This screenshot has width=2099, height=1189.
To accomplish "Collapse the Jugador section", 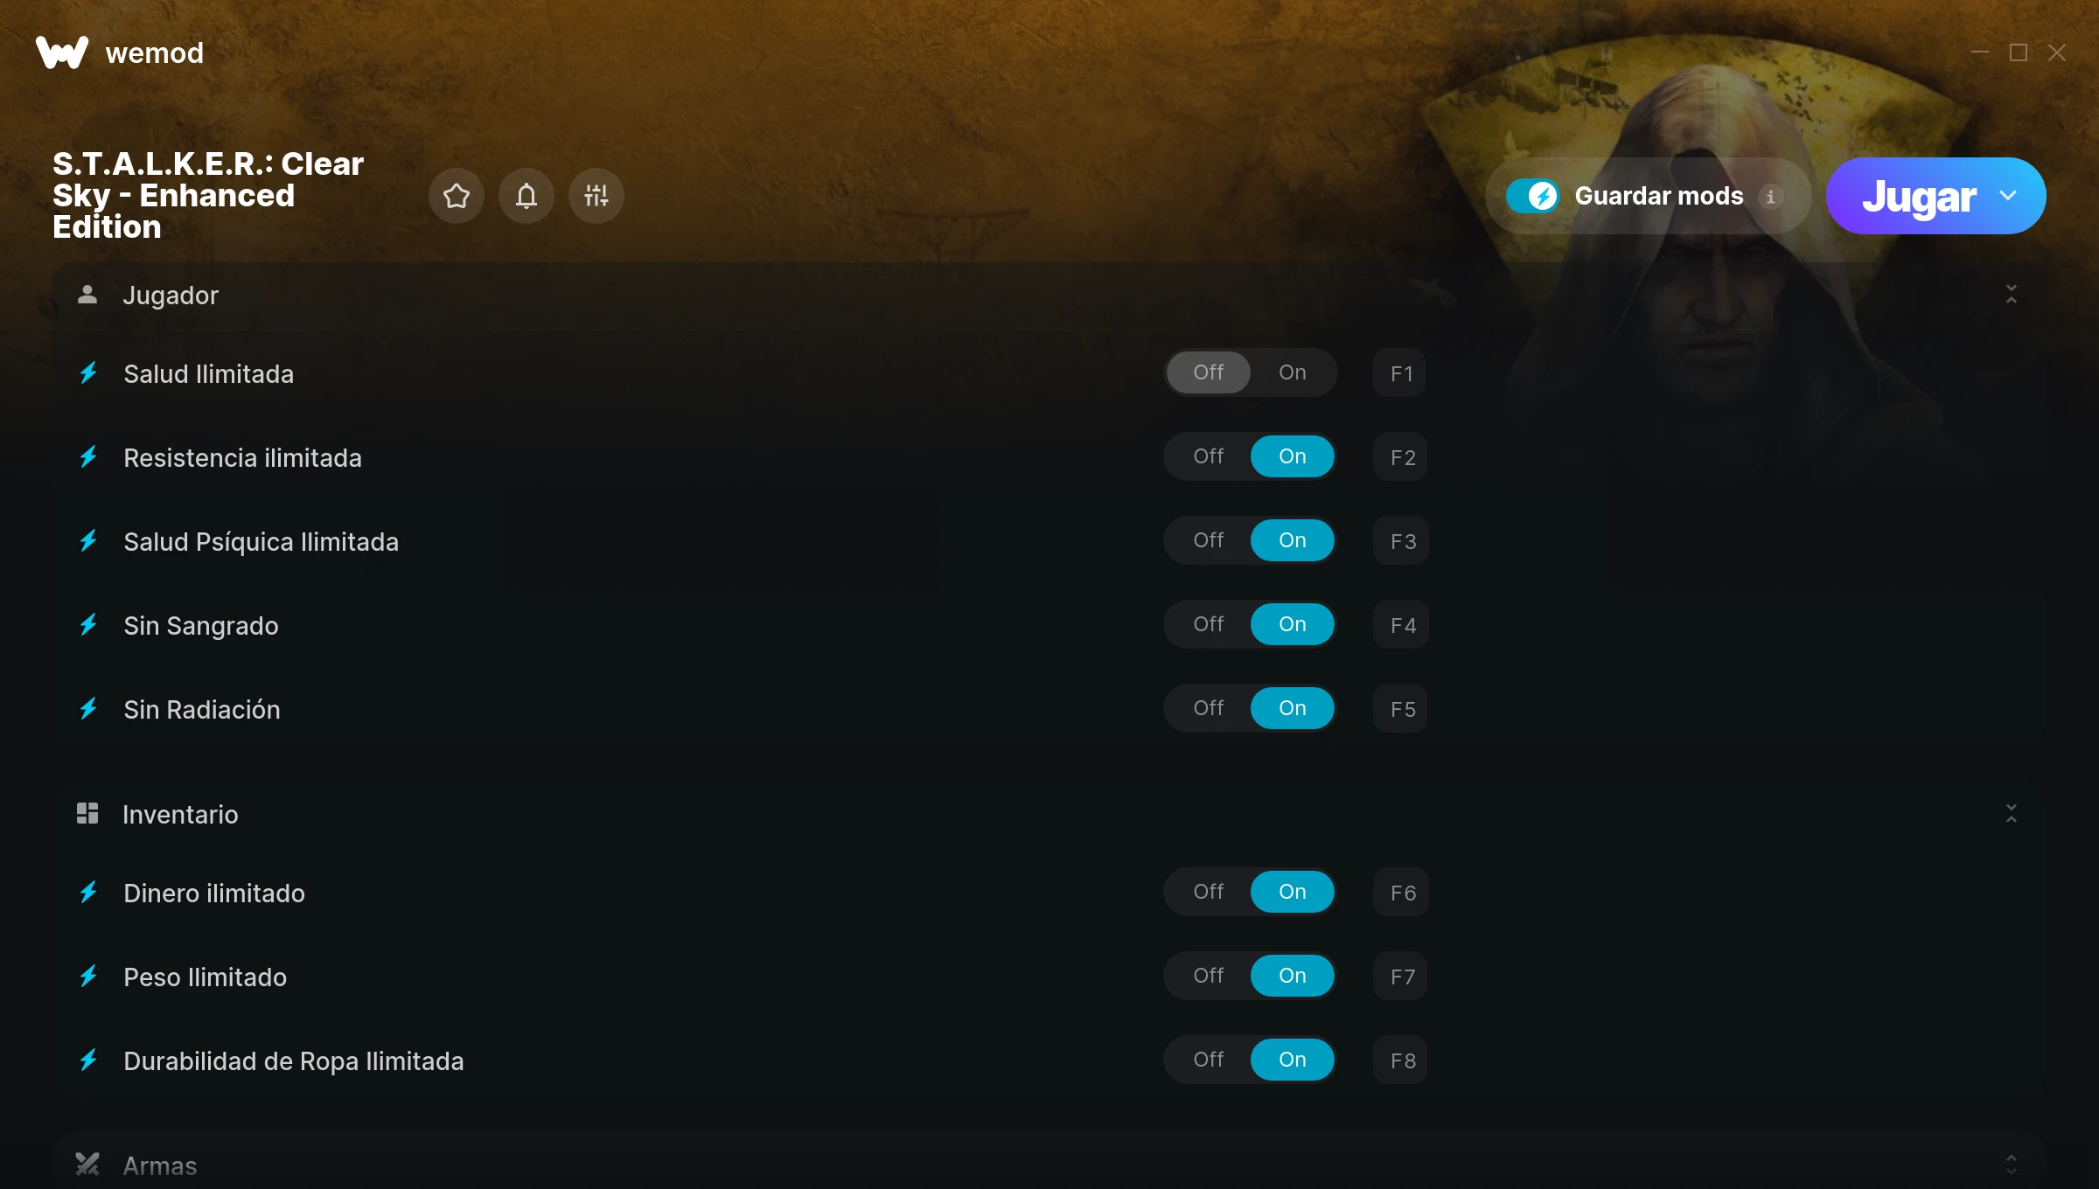I will (x=2012, y=295).
